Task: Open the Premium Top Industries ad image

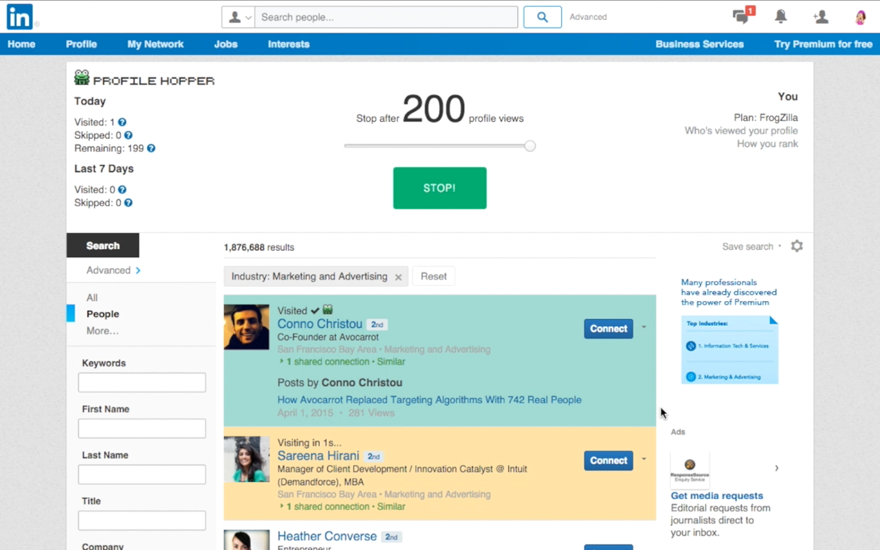Action: tap(729, 349)
